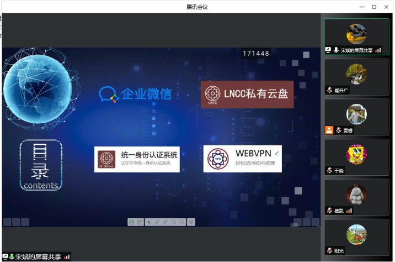Screen dimensions: 395x262
Task: Click the muted mic icon next to orange host badge
Action: [339, 130]
